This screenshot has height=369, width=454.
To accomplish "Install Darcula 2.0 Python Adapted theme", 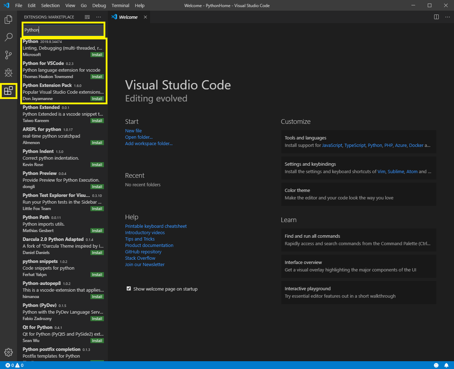I will pos(97,253).
